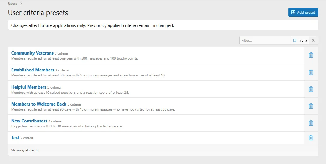
Task: Open the New Contributors preset
Action: tap(29, 121)
